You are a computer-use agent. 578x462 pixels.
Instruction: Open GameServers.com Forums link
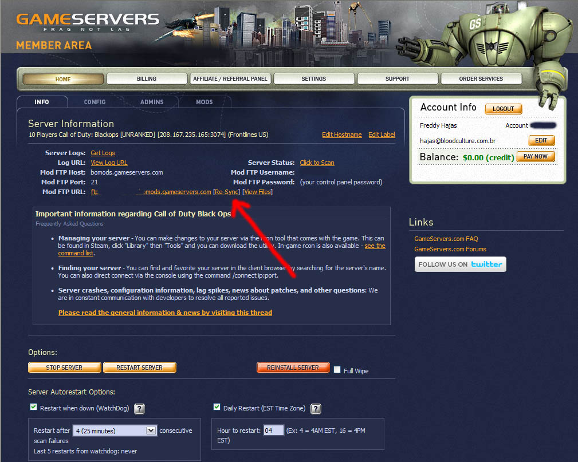[450, 249]
